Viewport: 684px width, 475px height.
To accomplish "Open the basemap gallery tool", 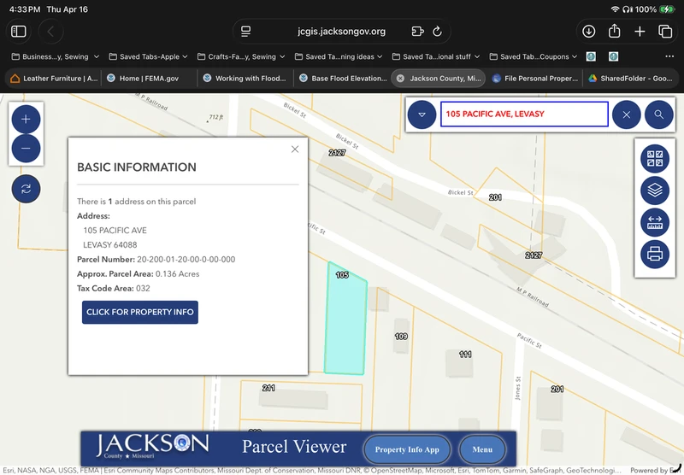I will [x=655, y=159].
